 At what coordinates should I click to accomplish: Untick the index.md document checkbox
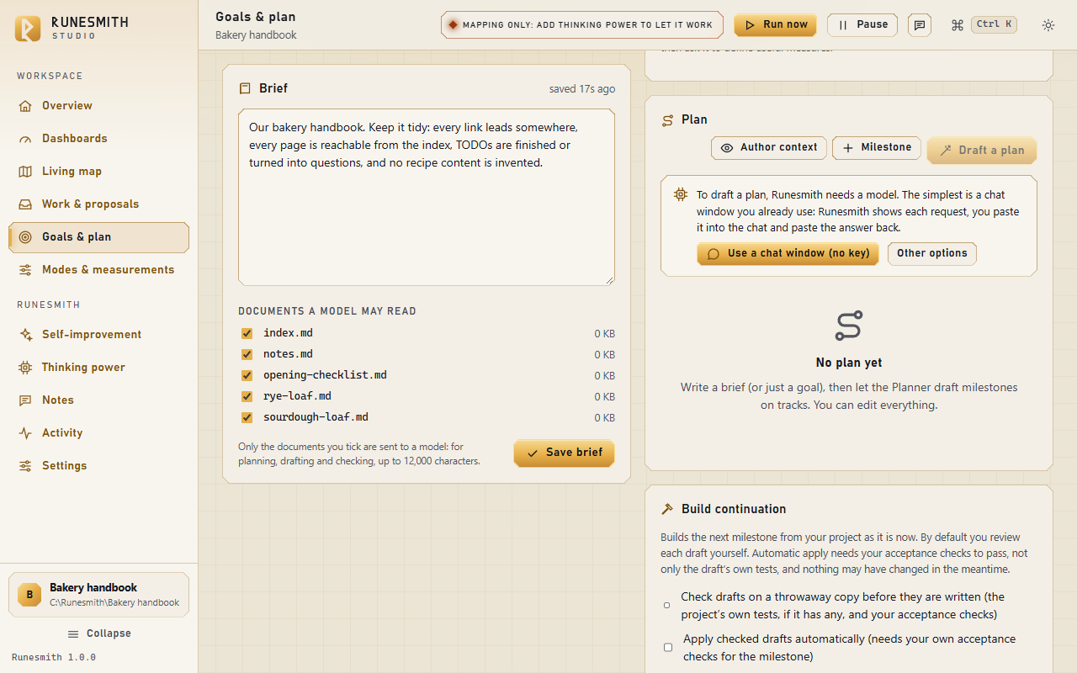tap(247, 333)
